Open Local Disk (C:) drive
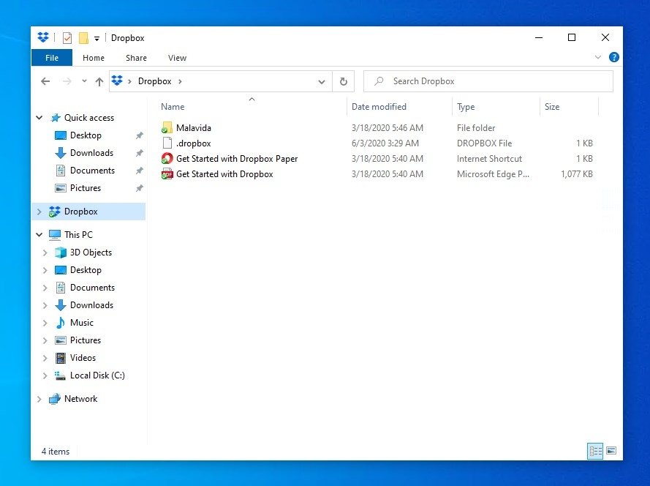The width and height of the screenshot is (650, 486). point(97,375)
